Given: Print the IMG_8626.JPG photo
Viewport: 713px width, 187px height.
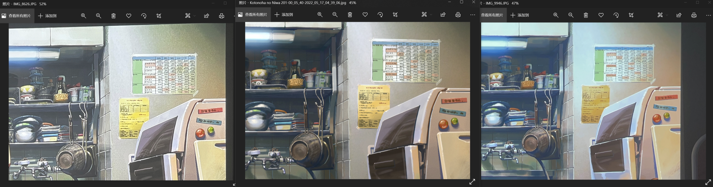Looking at the screenshot, I should click(x=222, y=16).
